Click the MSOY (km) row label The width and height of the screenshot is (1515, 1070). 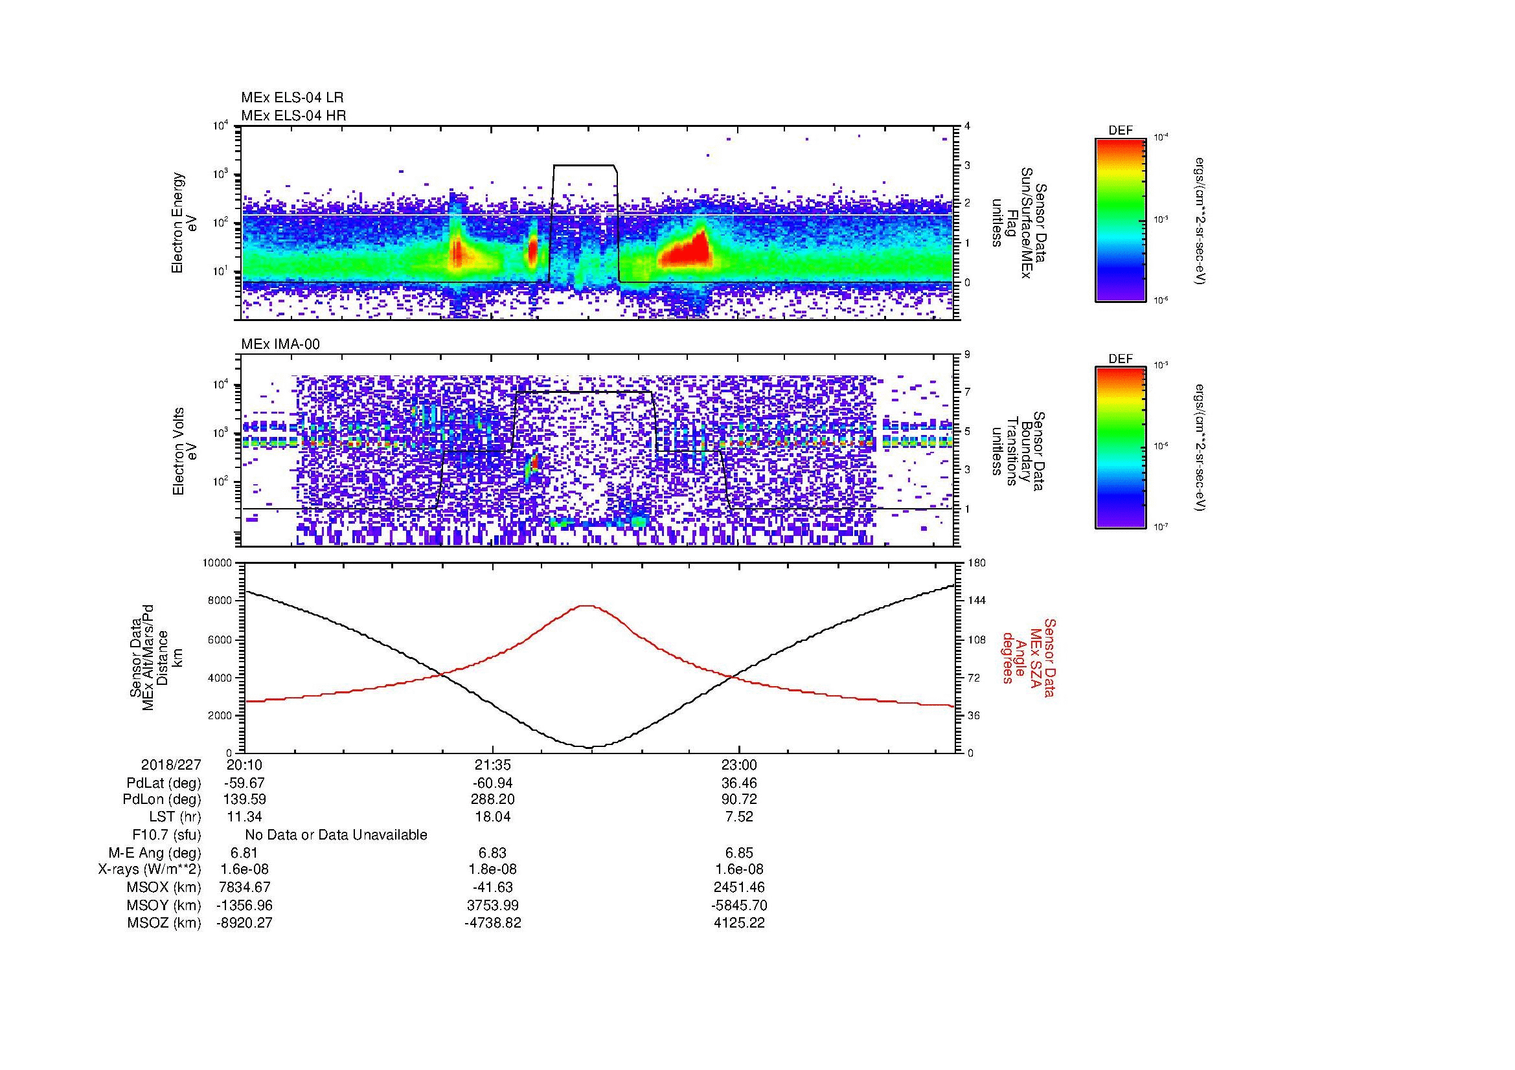click(165, 905)
